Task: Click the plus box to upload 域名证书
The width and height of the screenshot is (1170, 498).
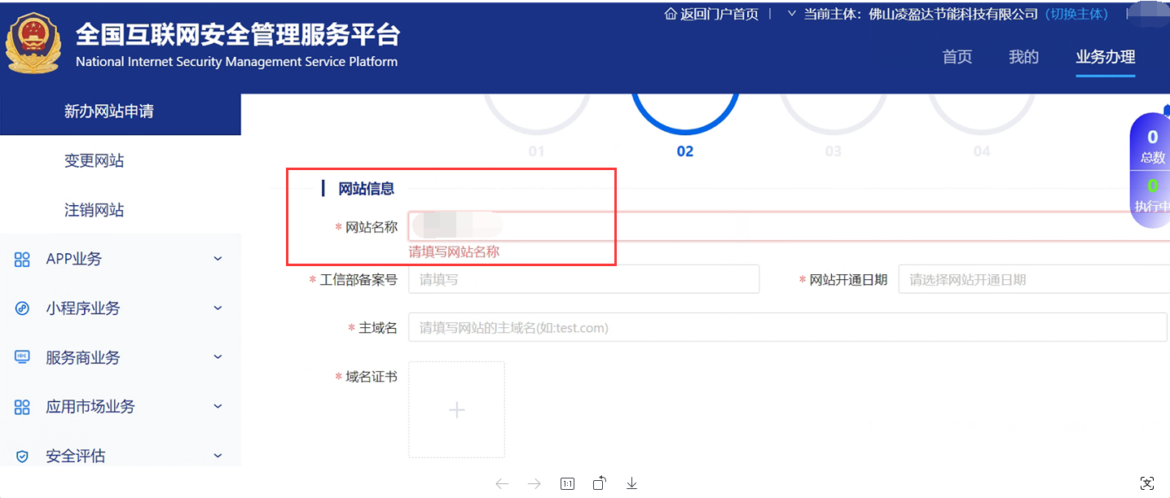Action: point(456,409)
